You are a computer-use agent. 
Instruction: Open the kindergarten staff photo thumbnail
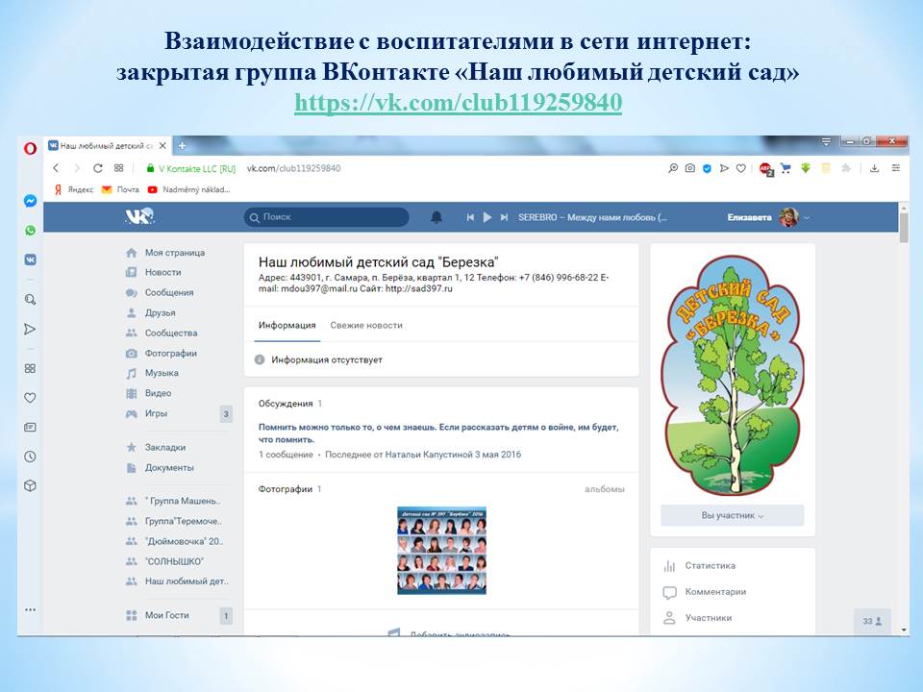coord(441,551)
